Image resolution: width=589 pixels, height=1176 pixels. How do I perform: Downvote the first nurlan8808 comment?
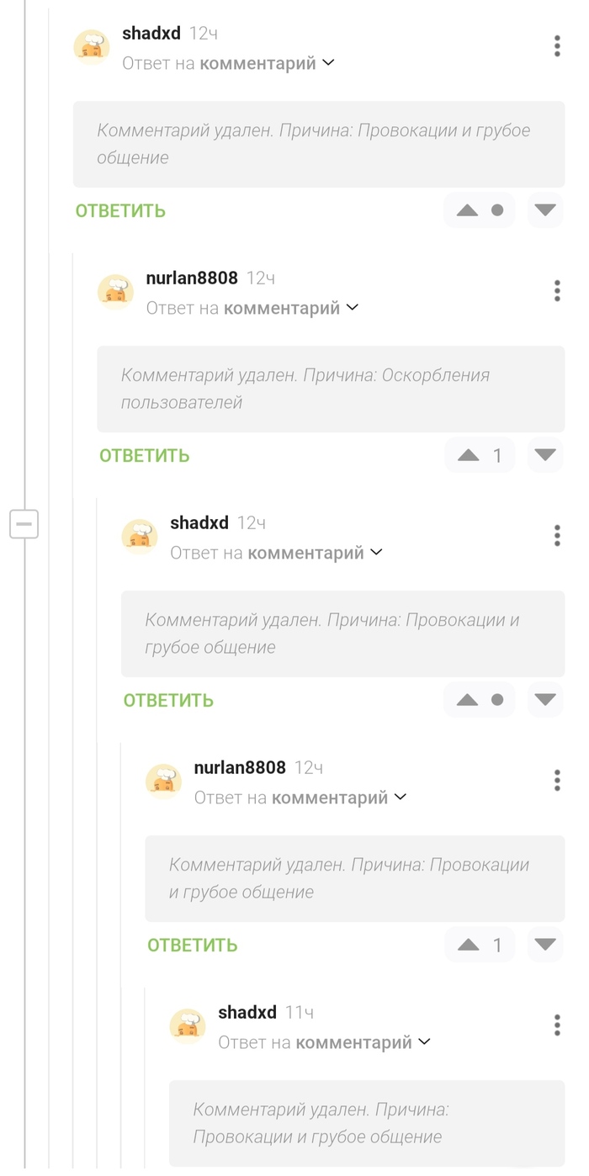[544, 455]
